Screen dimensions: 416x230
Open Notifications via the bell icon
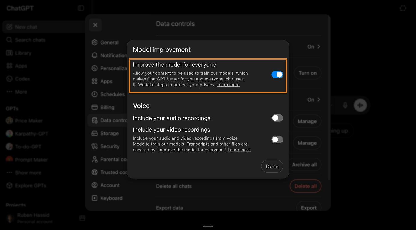pyautogui.click(x=95, y=55)
